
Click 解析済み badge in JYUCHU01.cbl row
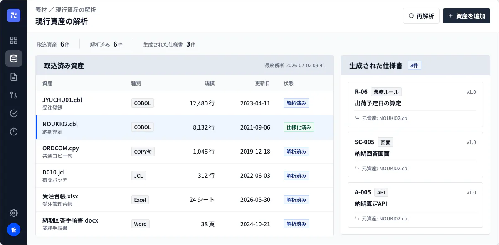[296, 103]
